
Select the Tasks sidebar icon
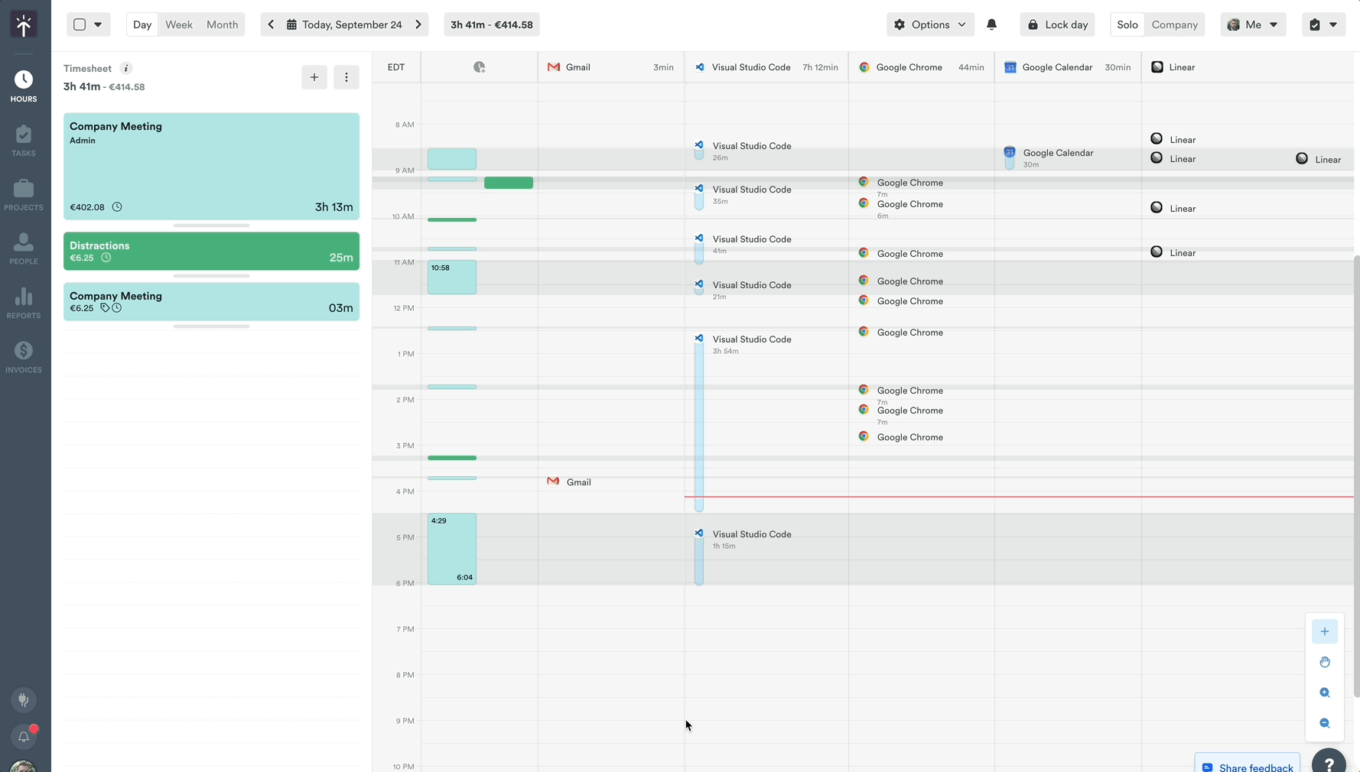pyautogui.click(x=24, y=140)
